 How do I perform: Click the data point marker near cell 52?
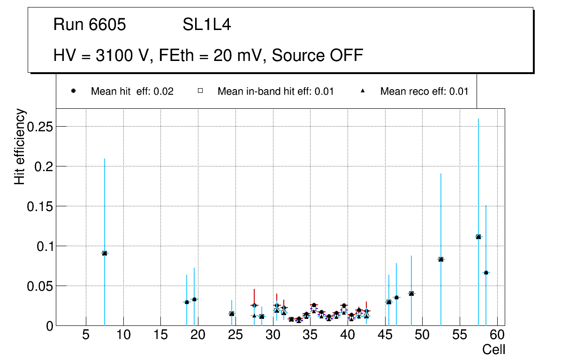click(441, 259)
